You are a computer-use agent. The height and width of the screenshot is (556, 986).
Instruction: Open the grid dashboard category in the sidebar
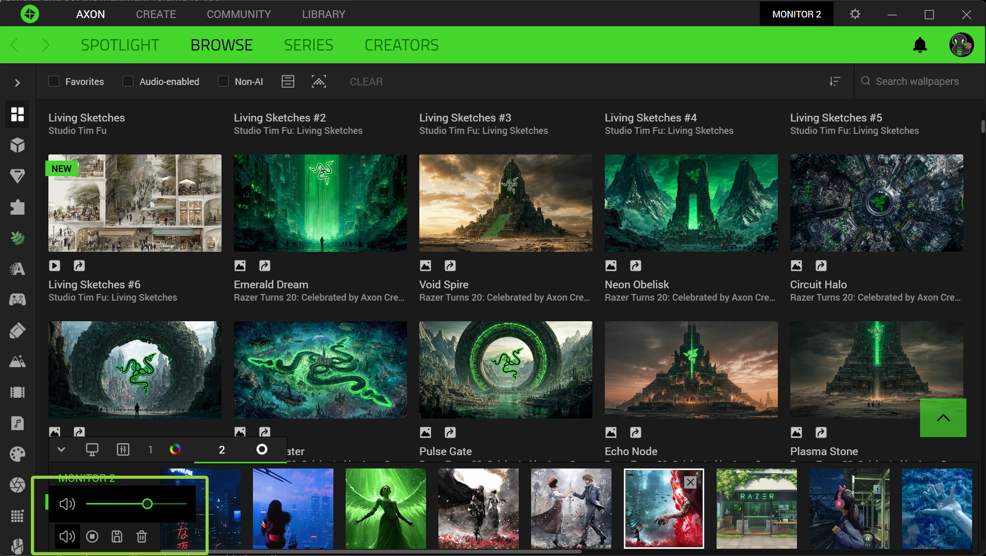click(x=18, y=114)
